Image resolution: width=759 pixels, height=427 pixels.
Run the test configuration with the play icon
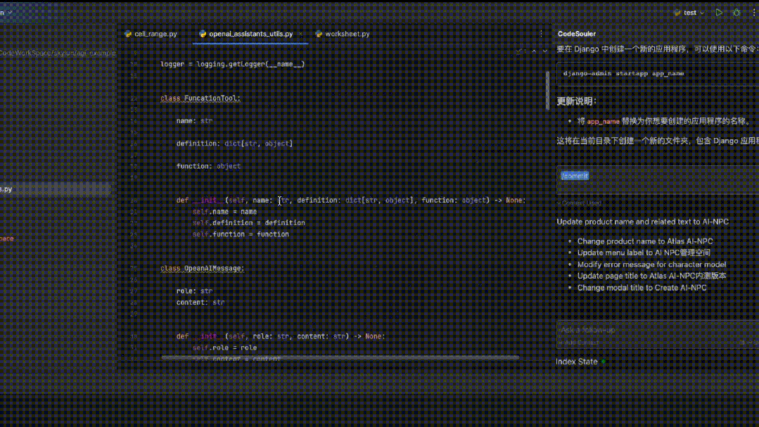pyautogui.click(x=719, y=13)
